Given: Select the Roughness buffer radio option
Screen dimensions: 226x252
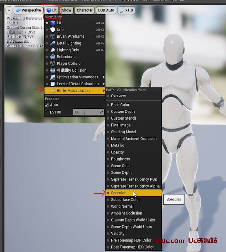Looking at the screenshot, I should (108, 159).
